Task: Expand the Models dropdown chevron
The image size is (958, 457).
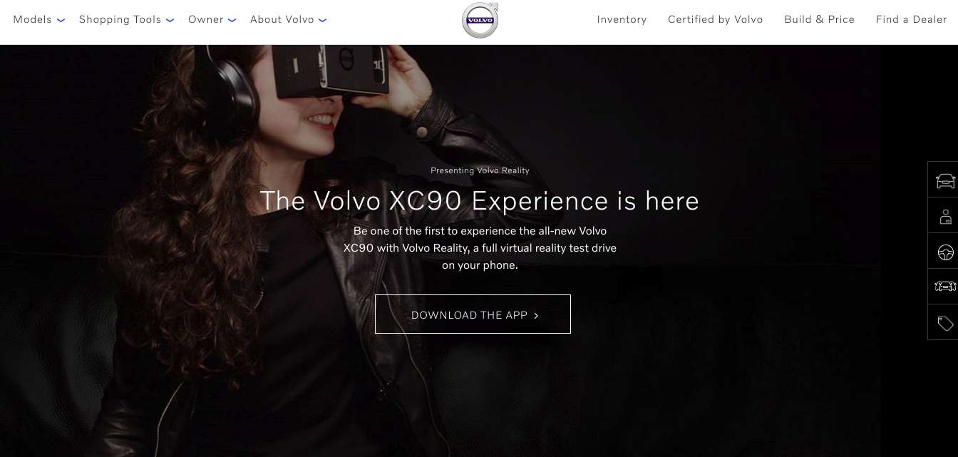Action: [x=61, y=21]
